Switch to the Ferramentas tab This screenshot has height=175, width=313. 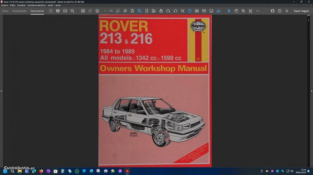[x=19, y=11]
